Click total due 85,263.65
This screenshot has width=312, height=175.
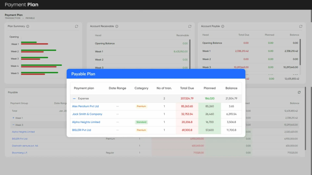pyautogui.click(x=187, y=106)
